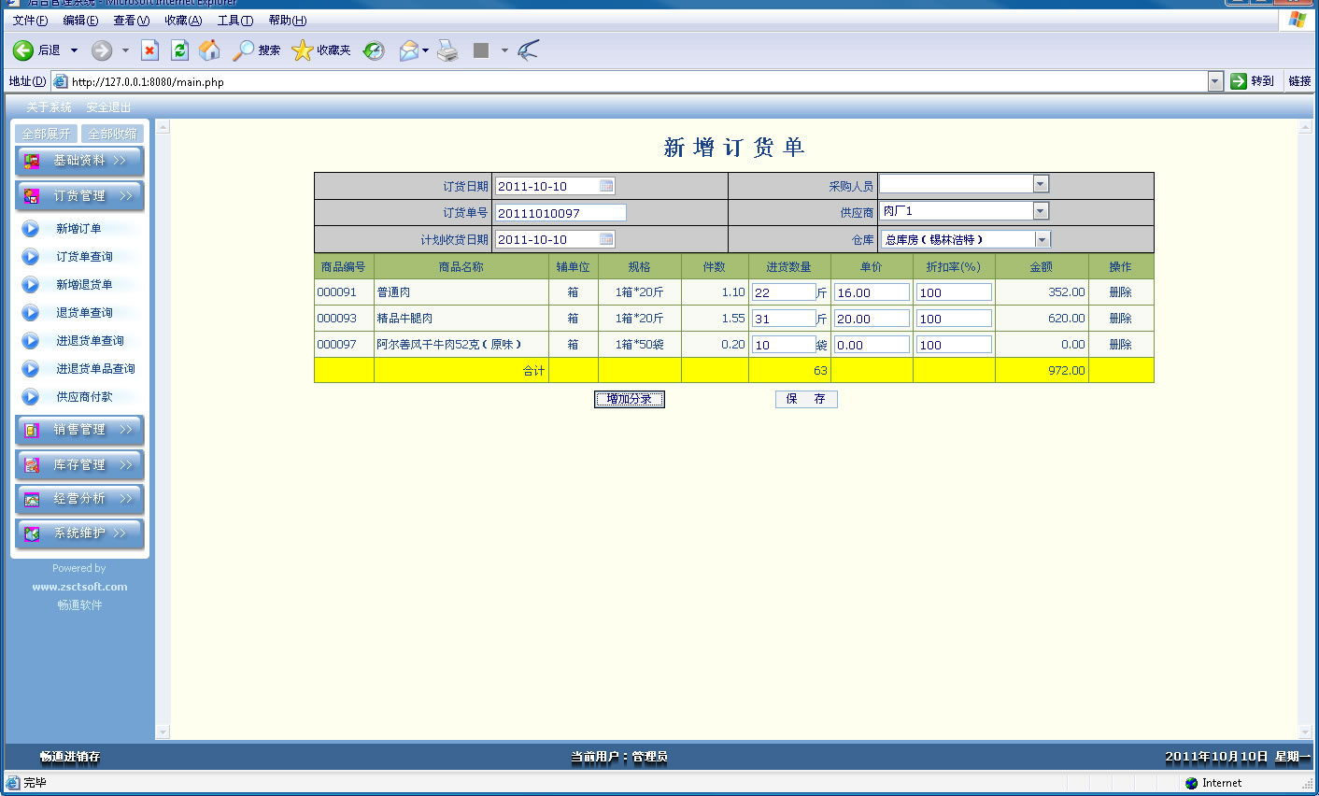Collapse the 订货管理 menu chevrons
Screen dimensions: 1319x796
[x=126, y=196]
